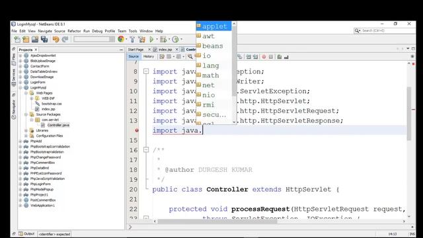Collapse the LoginMysql project node
Image resolution: width=423 pixels, height=238 pixels.
20,87
